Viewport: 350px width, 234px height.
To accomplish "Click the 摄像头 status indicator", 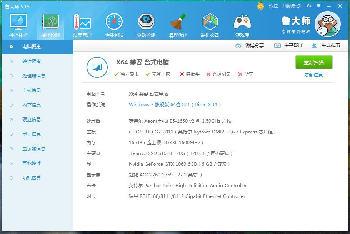I will tap(190, 74).
